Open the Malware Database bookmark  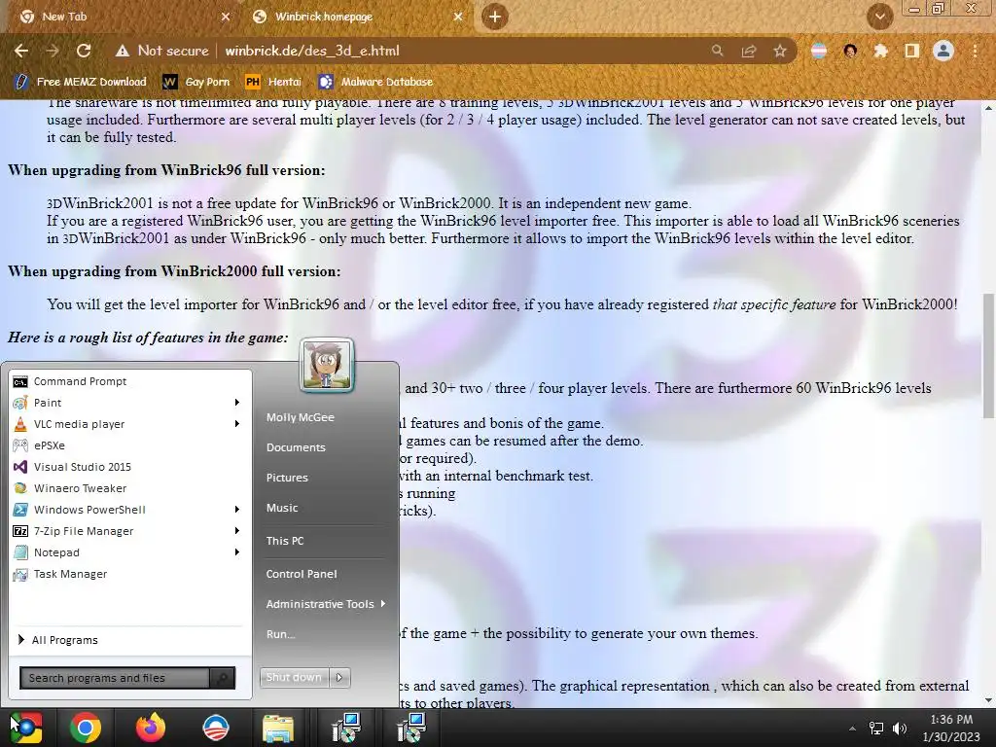[x=376, y=82]
